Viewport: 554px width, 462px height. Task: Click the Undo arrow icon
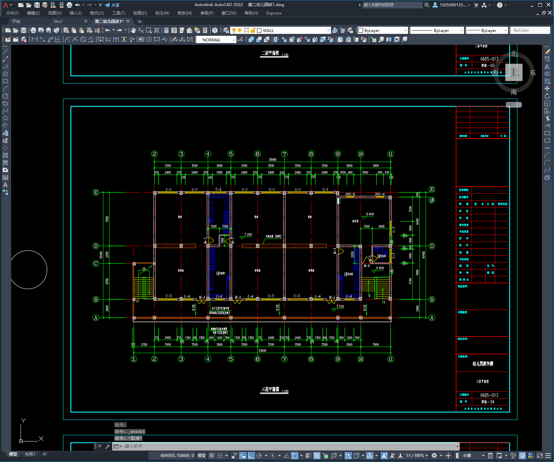(x=107, y=30)
